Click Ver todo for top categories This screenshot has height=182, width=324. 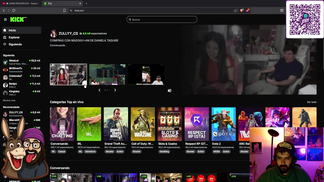point(312,102)
